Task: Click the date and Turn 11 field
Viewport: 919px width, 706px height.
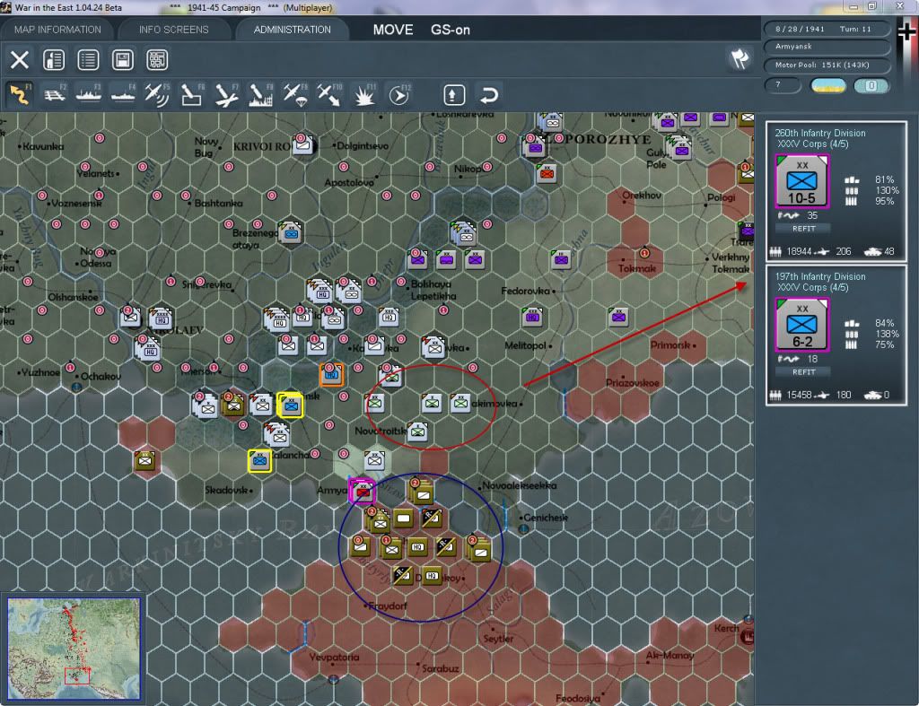Action: tap(827, 29)
